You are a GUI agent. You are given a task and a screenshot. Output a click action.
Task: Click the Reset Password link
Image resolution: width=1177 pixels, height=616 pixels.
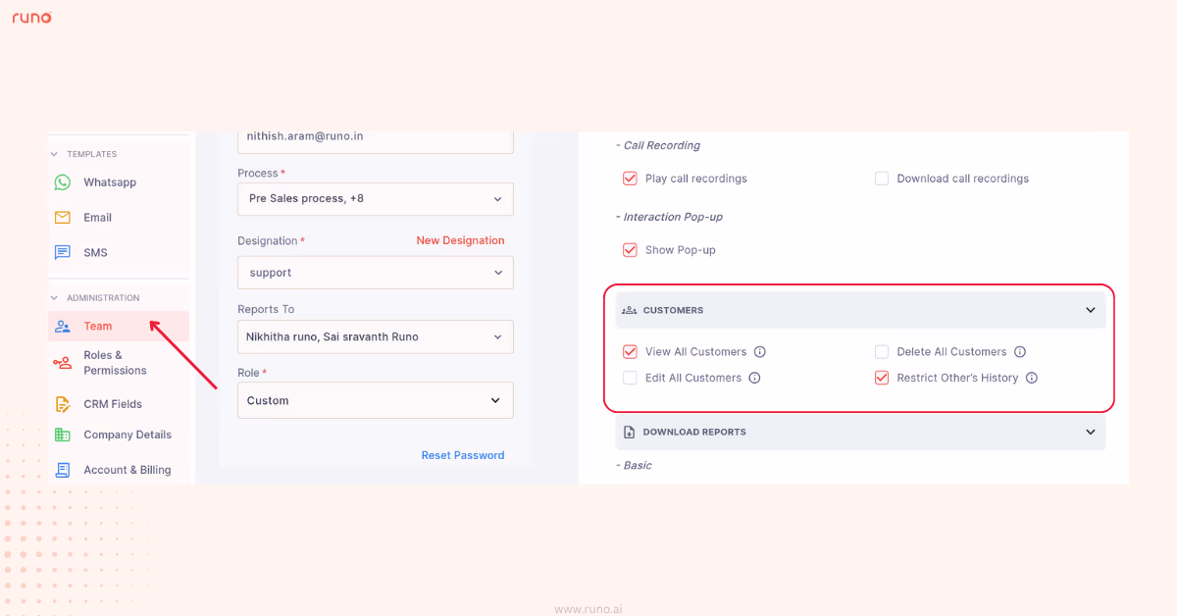pos(462,454)
